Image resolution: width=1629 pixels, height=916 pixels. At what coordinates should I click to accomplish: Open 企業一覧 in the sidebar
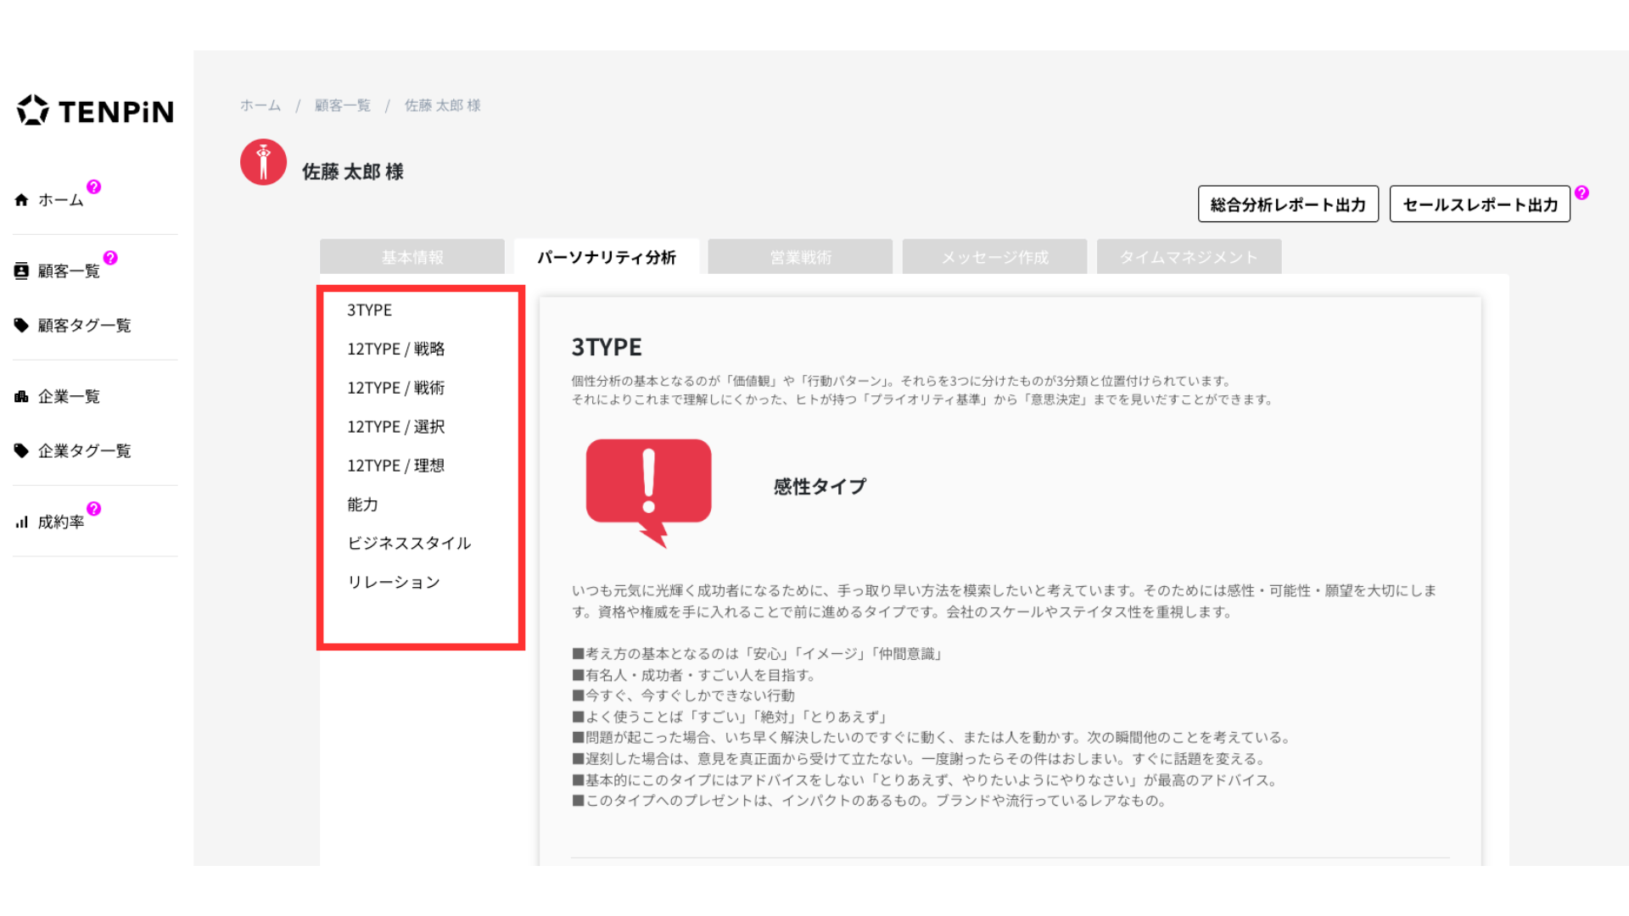pyautogui.click(x=69, y=397)
